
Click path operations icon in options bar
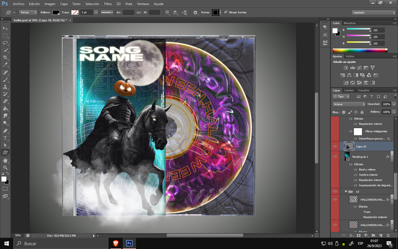coord(167,12)
